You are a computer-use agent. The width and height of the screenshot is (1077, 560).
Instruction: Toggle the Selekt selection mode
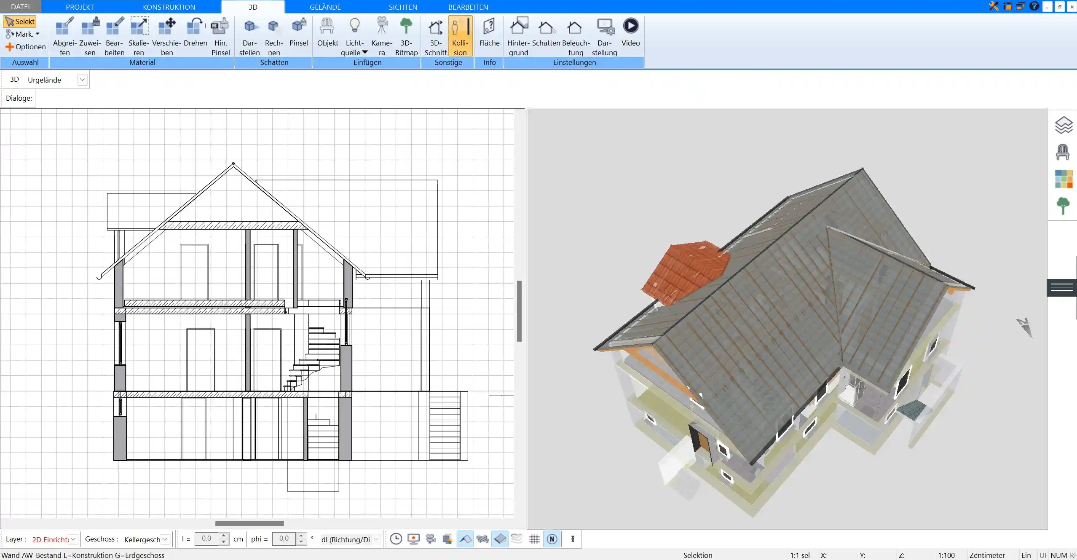(20, 21)
